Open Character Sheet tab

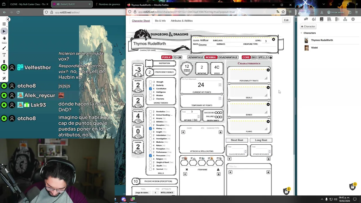click(x=141, y=21)
